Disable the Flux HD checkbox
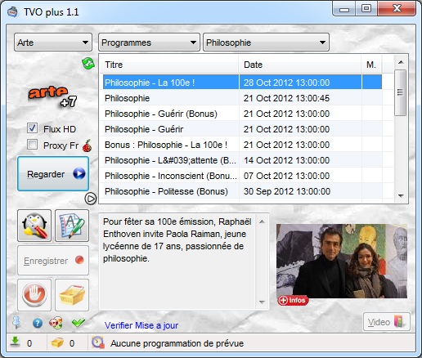422x358 pixels. pyautogui.click(x=32, y=128)
